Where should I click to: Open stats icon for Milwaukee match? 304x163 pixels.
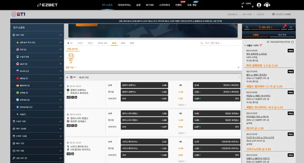(x=76, y=97)
